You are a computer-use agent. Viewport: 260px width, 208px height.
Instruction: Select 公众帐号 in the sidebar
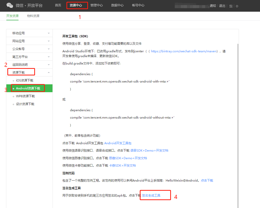pyautogui.click(x=19, y=49)
